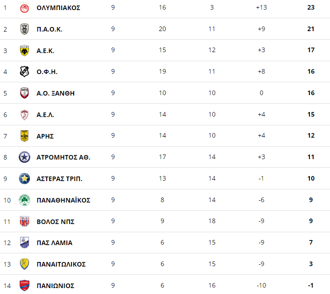Click the ΒΟΛΟΣ ΝΠΣ club crest

[24, 221]
